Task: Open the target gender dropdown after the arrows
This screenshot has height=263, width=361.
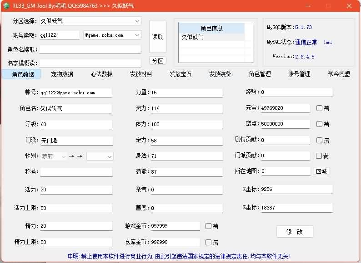Action: [100, 156]
